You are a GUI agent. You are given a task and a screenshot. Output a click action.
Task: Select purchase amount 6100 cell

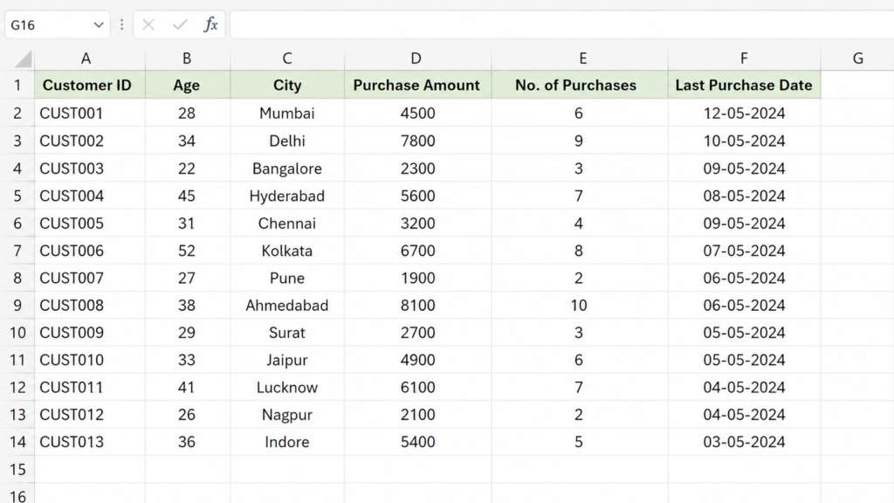(418, 387)
